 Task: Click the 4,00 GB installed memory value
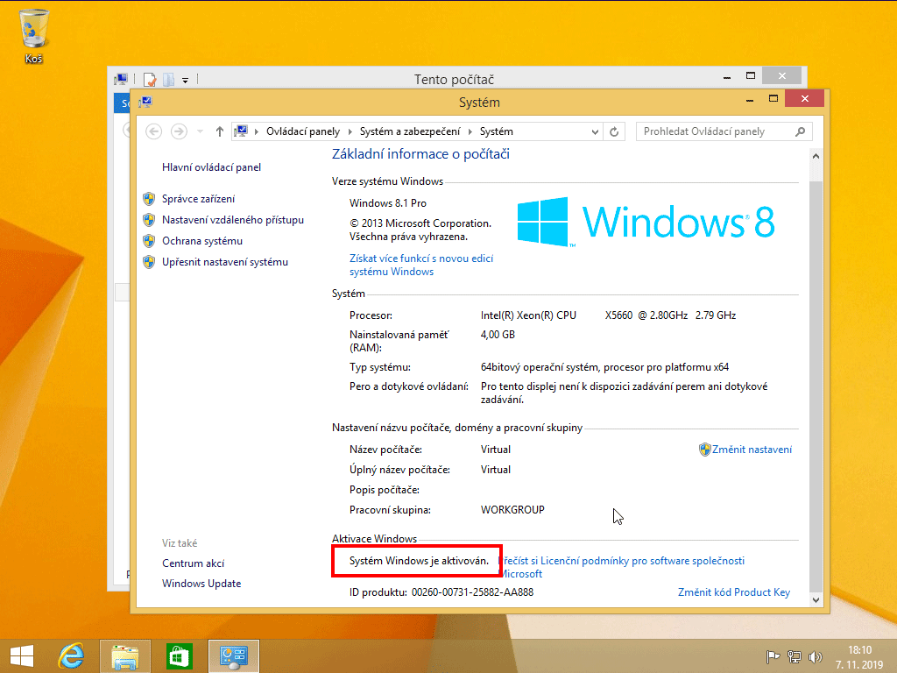click(498, 335)
